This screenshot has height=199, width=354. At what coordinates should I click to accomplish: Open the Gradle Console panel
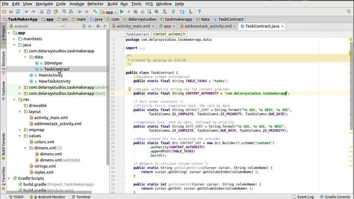pos(335,197)
